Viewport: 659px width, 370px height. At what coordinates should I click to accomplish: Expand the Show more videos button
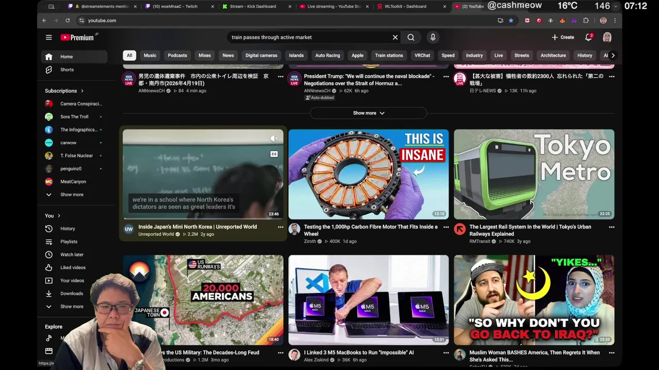click(x=369, y=113)
